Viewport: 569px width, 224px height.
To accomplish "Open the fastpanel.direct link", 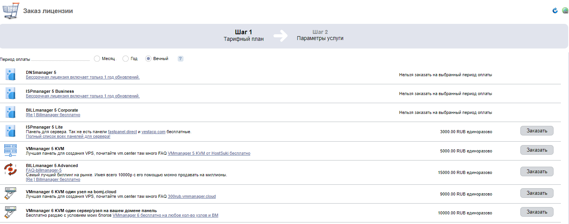I will pyautogui.click(x=122, y=132).
